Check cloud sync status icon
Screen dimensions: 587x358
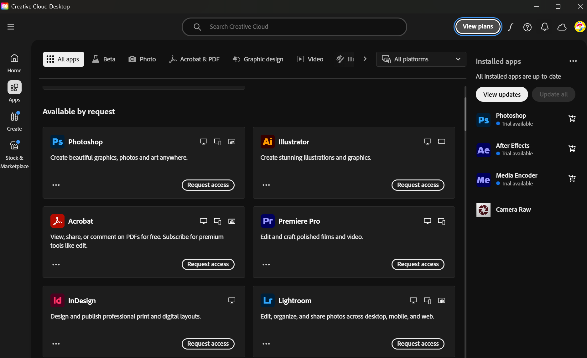pos(562,27)
